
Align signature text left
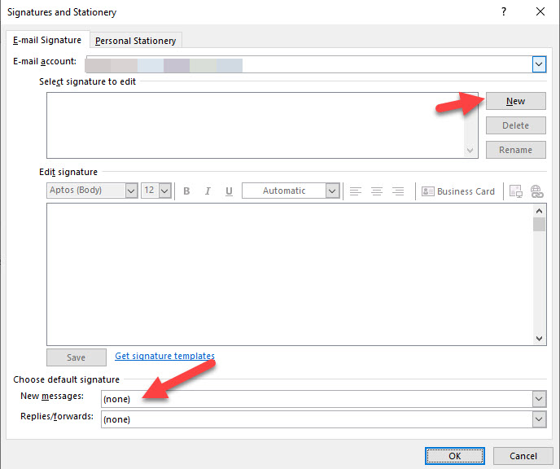pyautogui.click(x=356, y=191)
